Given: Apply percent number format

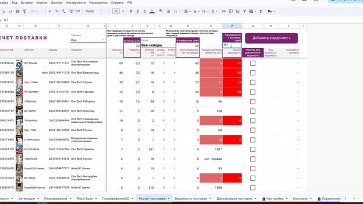Looking at the screenshot, I should click(57, 11).
